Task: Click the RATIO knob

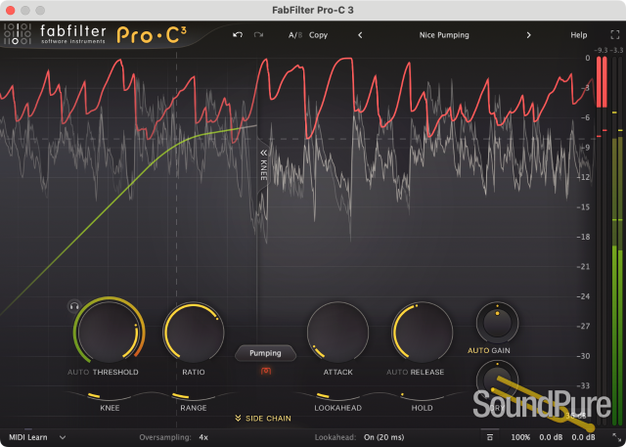Action: click(194, 332)
